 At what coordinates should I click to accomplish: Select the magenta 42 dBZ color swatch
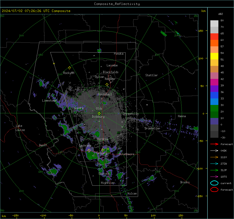(214, 82)
